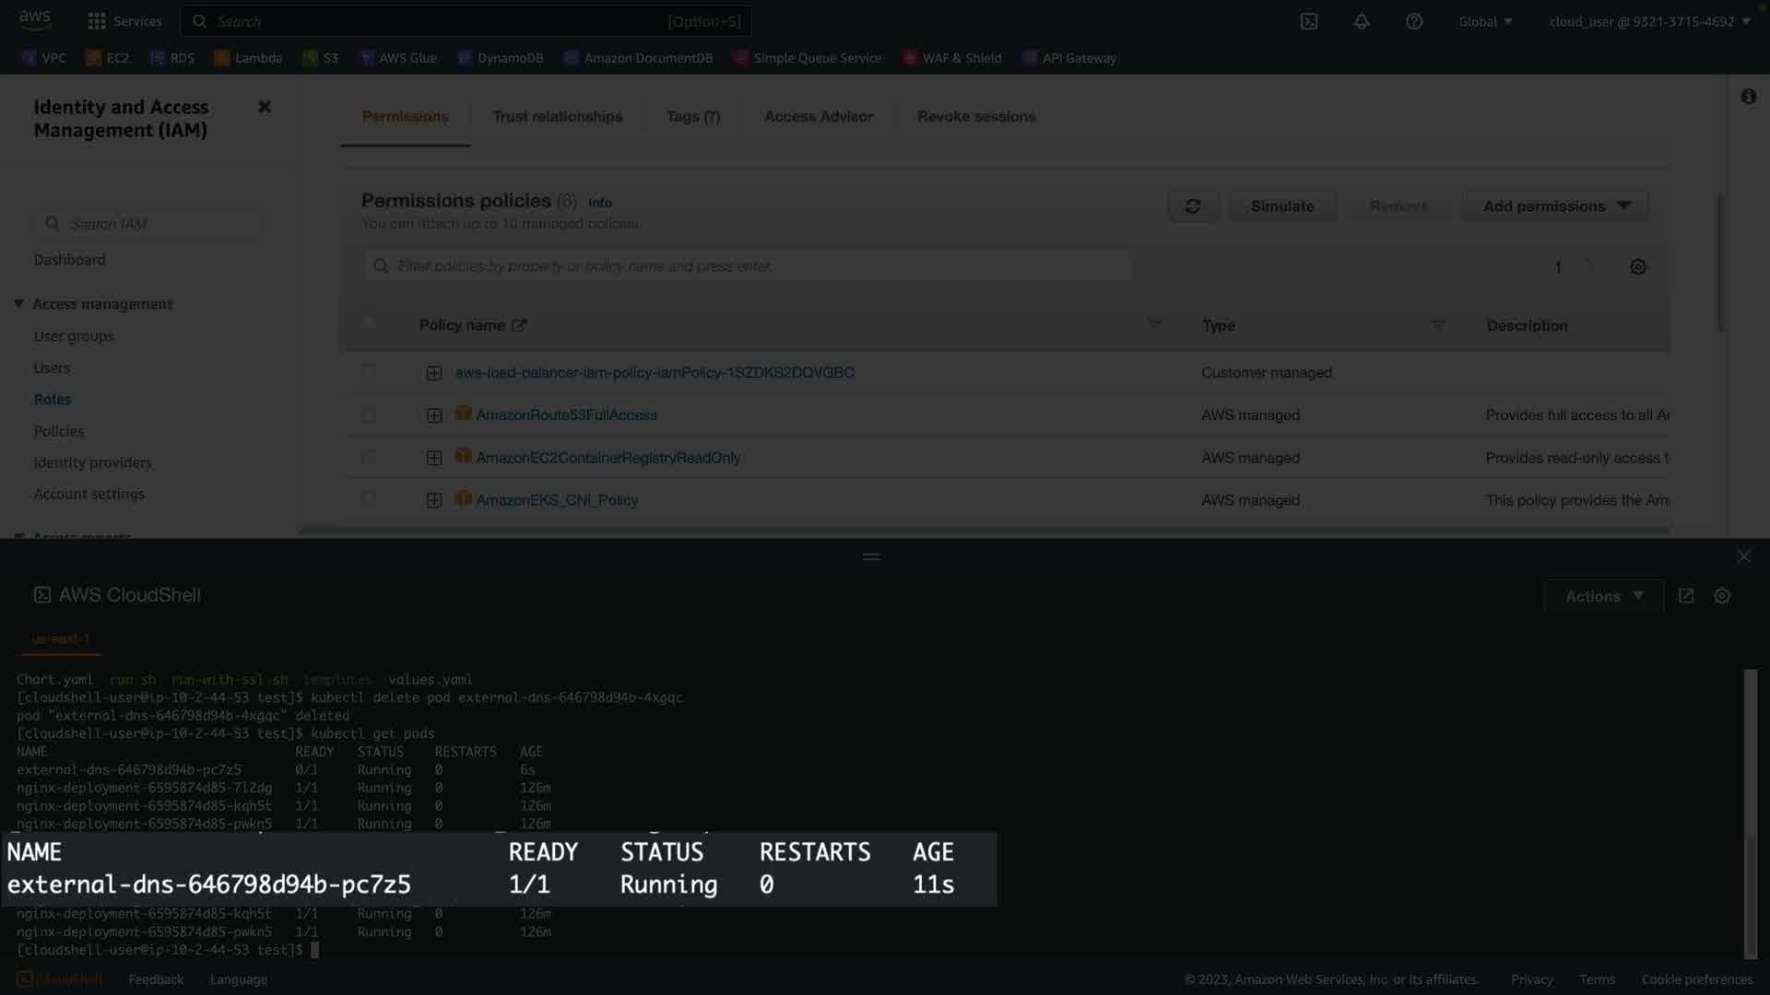Open the AmazonEKS_CNI_Policy link

[557, 500]
